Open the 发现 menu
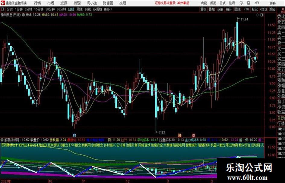 tap(77, 3)
